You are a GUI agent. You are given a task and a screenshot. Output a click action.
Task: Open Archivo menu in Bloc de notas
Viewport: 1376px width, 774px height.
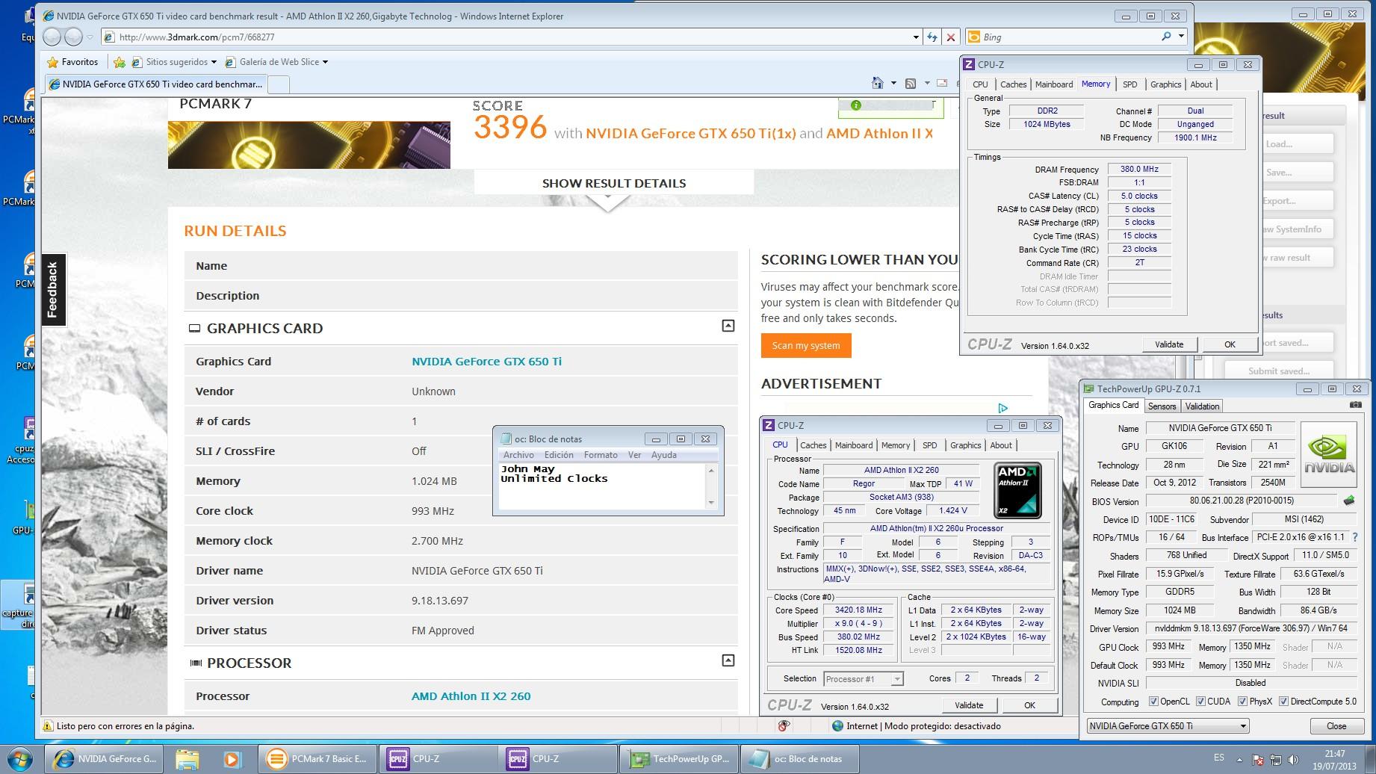[x=518, y=455]
